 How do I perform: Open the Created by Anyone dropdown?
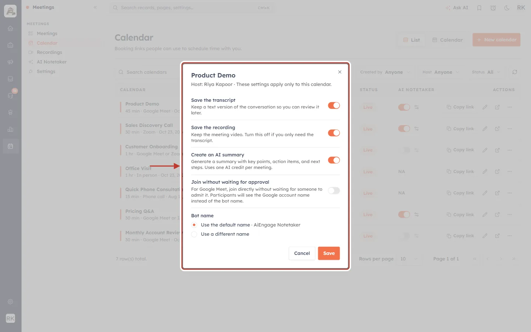pos(385,72)
